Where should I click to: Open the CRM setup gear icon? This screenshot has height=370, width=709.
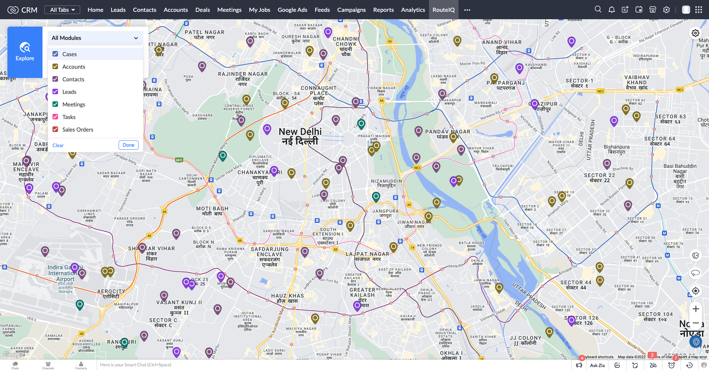point(667,10)
